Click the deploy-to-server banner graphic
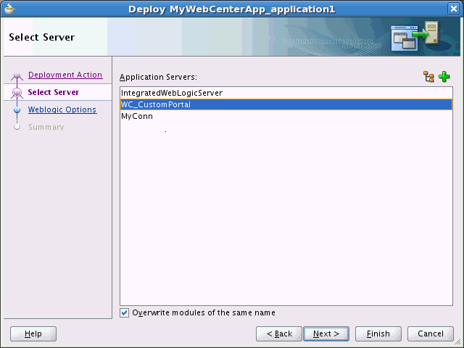The height and width of the screenshot is (348, 464). tap(415, 36)
